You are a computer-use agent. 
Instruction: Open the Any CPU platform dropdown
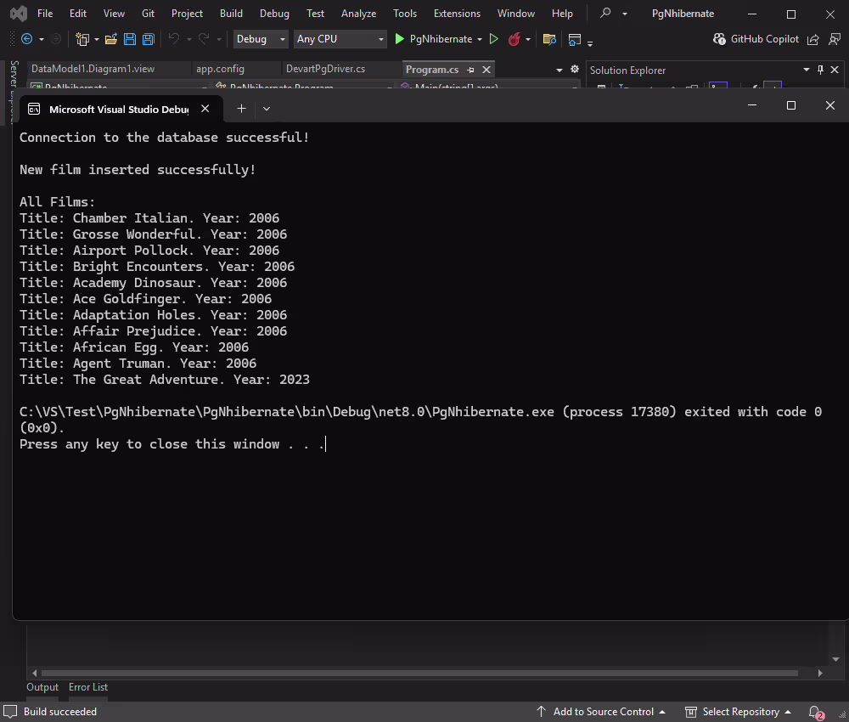(x=340, y=39)
